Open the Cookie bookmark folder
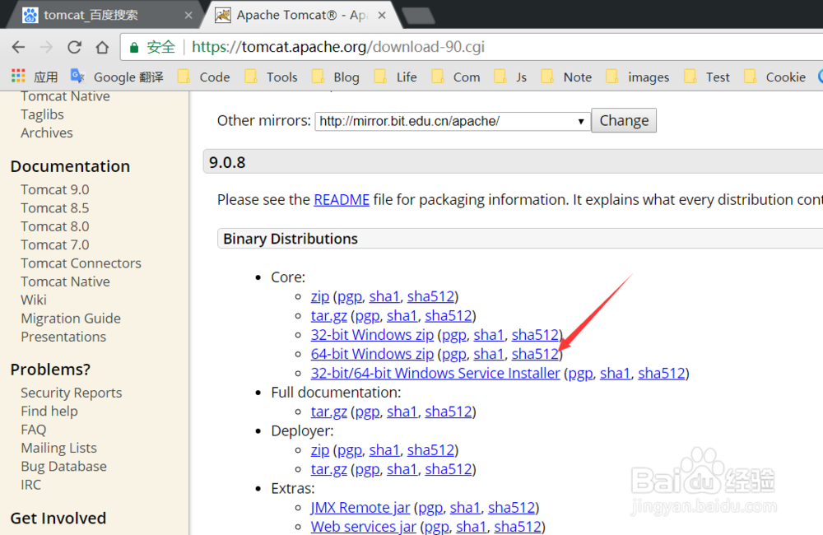The image size is (823, 535). pyautogui.click(x=774, y=77)
